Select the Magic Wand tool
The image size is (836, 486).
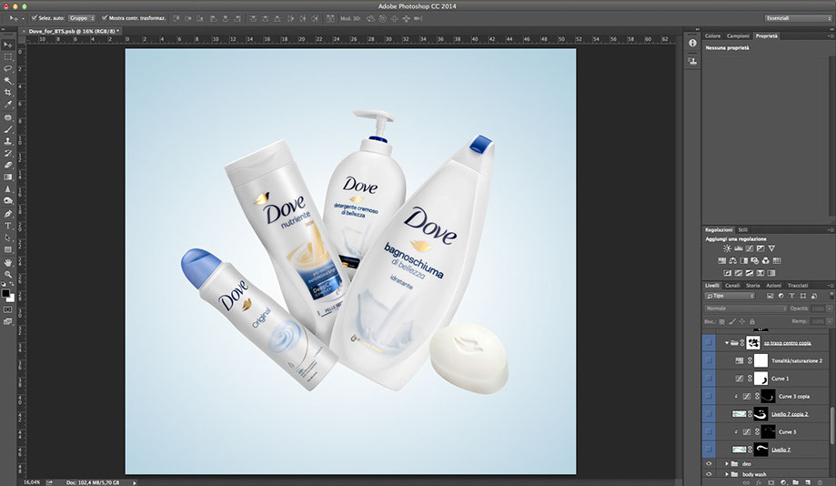tap(8, 81)
